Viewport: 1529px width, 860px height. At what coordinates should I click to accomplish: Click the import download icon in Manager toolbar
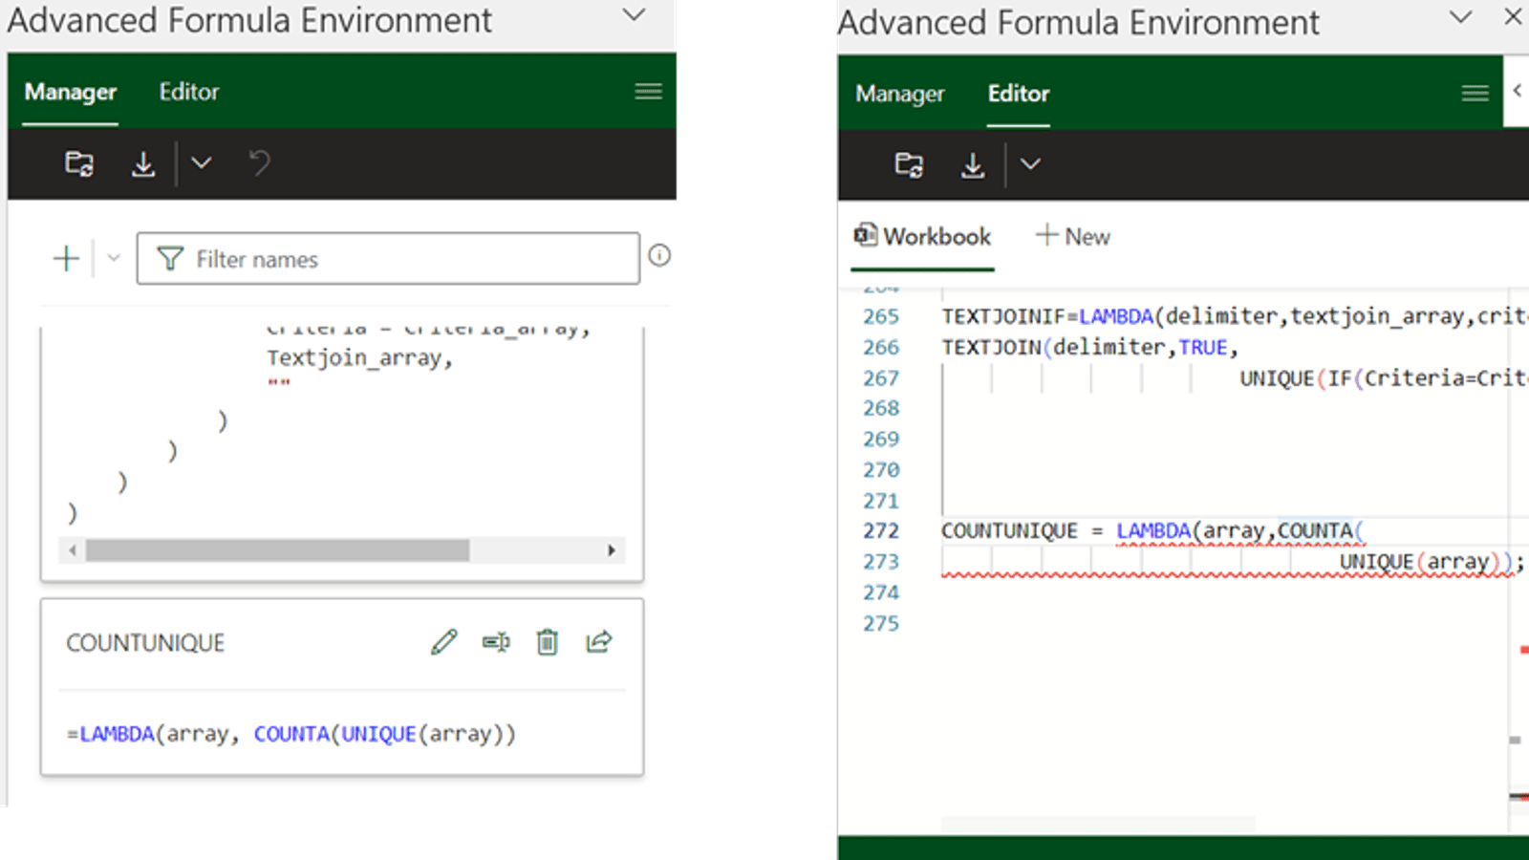pos(143,163)
